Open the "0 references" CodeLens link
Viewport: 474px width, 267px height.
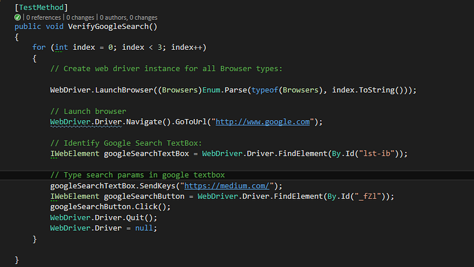click(43, 18)
